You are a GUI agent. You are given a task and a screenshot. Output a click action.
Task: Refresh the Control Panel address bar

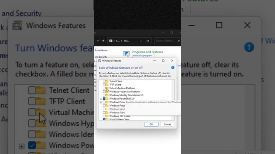pos(148,41)
